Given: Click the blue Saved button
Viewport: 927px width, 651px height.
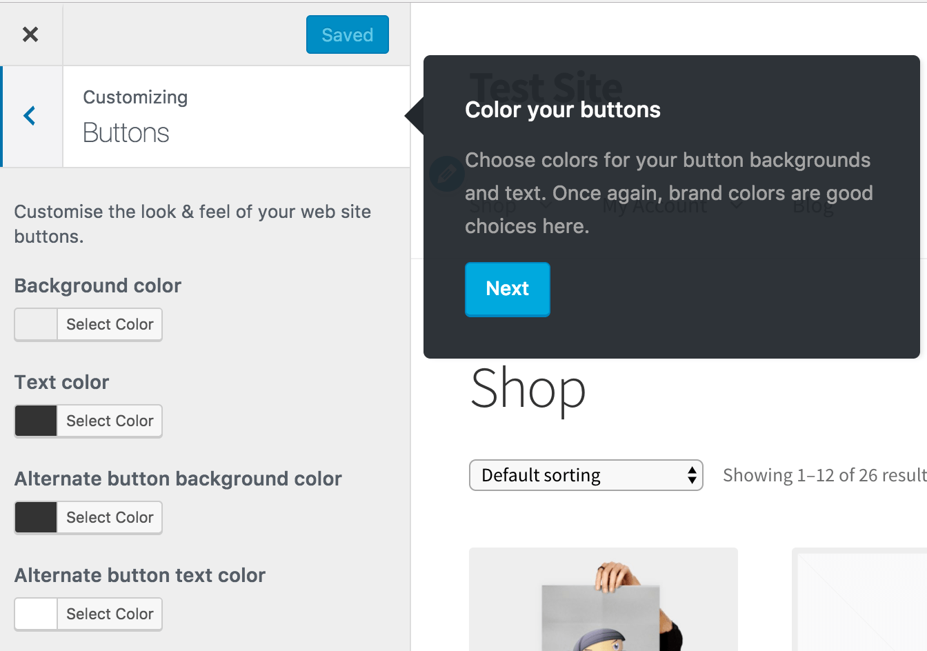Looking at the screenshot, I should (347, 34).
